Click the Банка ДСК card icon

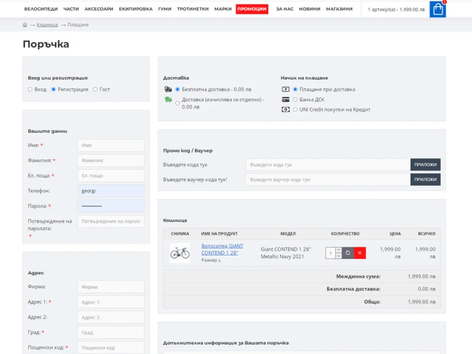coord(285,100)
